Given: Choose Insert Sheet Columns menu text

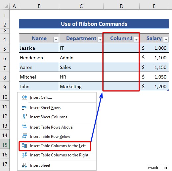Looking at the screenshot, I should [x=49, y=117].
